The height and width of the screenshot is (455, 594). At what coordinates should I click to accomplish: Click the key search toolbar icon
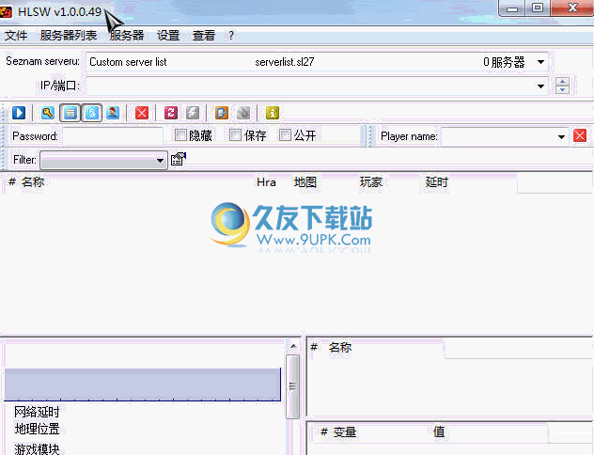coord(48,113)
